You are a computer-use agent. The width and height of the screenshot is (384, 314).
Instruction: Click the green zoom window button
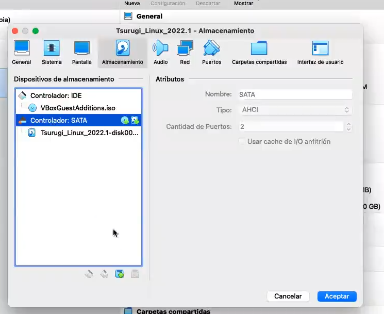click(x=36, y=31)
